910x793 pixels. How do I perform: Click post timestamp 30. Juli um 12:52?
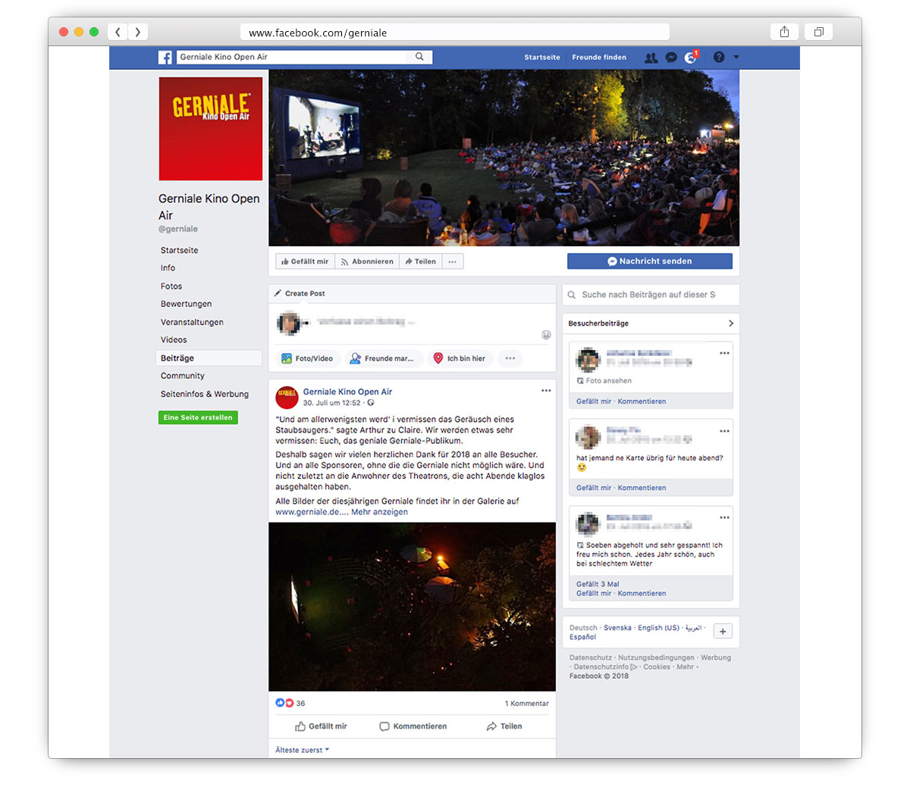(x=332, y=403)
